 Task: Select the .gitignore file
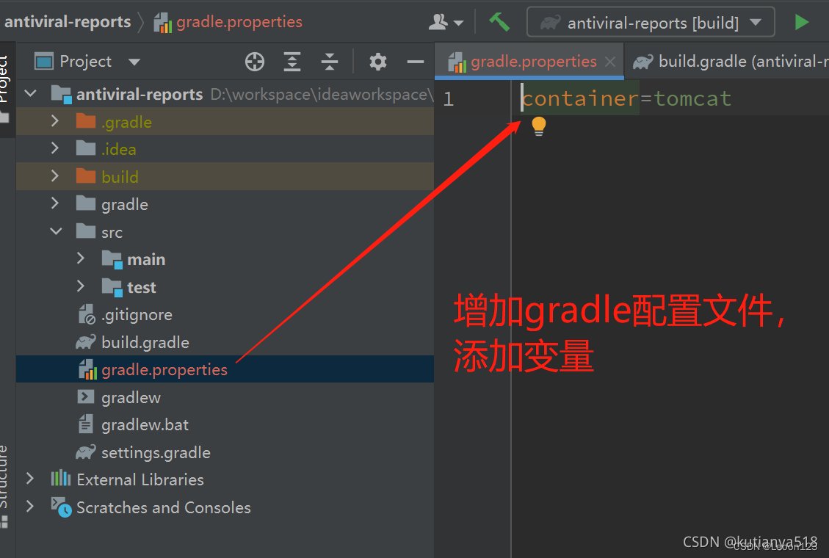pos(137,315)
